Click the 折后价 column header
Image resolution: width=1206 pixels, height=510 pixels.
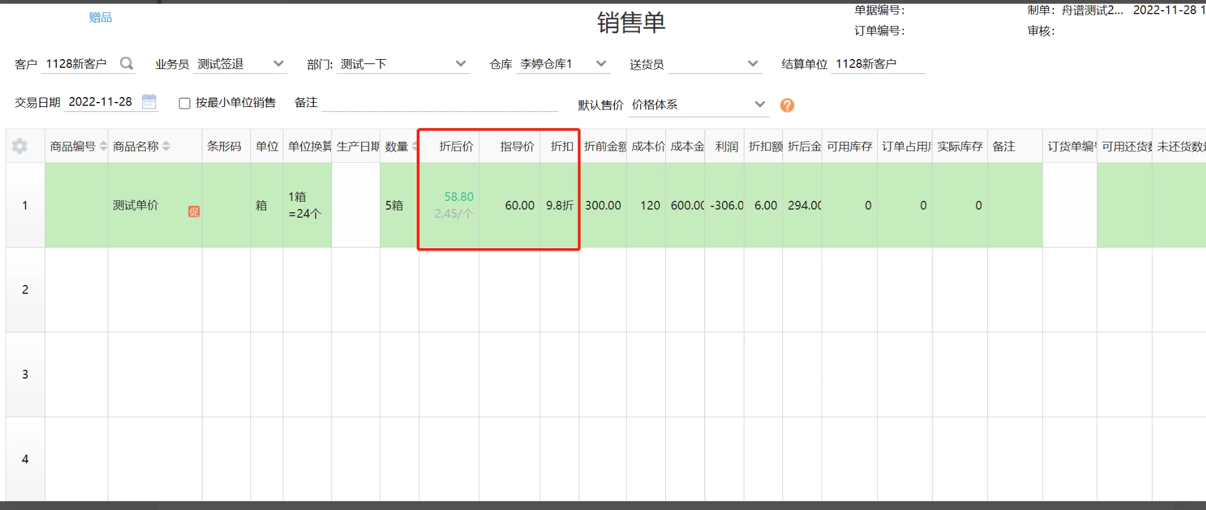point(455,146)
